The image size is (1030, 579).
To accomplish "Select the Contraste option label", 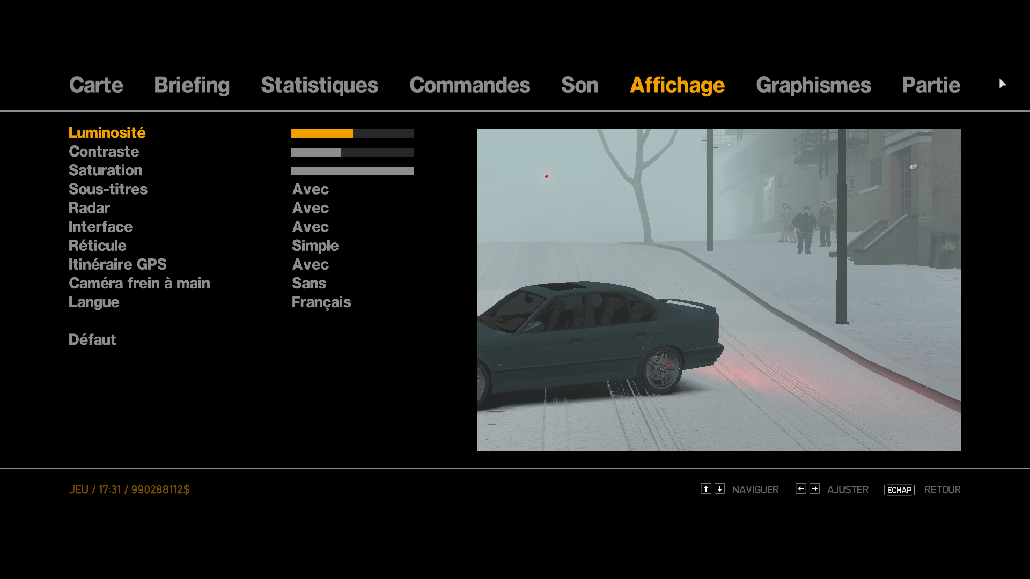I will [104, 152].
